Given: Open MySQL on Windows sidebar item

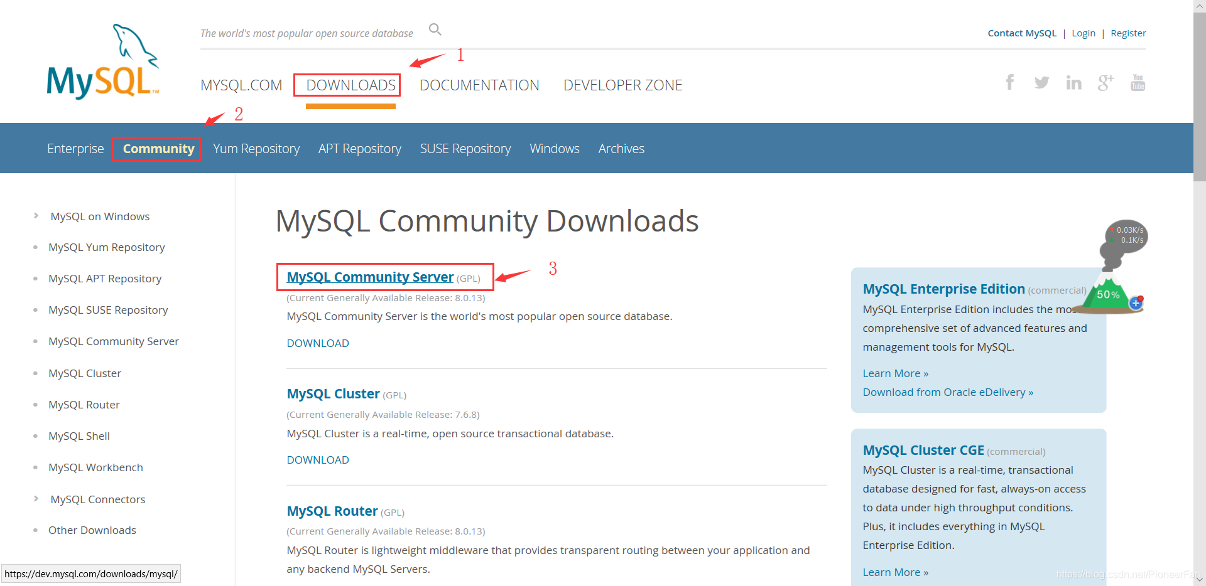Looking at the screenshot, I should tap(100, 216).
